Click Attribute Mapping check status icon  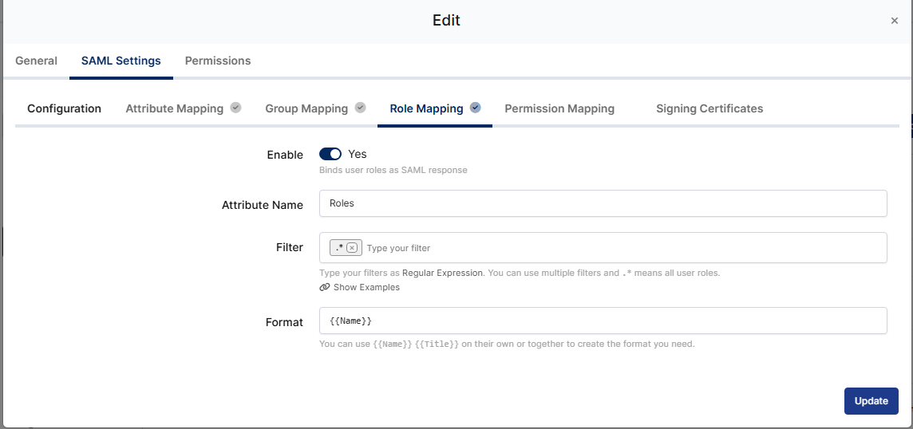pyautogui.click(x=235, y=108)
